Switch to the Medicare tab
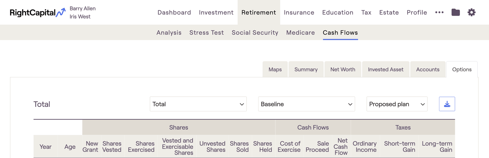489x158 pixels. 301,32
